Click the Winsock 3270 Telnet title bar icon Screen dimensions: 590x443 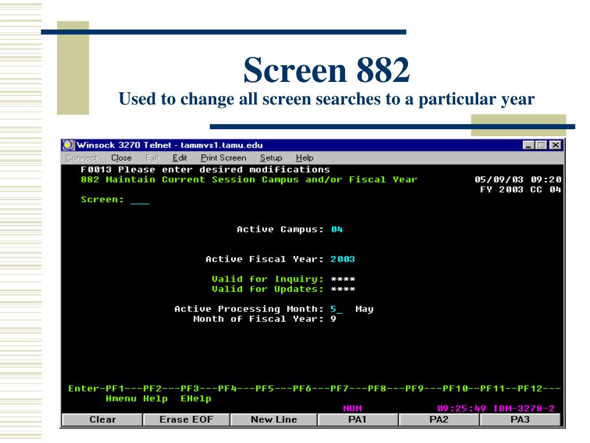pos(69,145)
